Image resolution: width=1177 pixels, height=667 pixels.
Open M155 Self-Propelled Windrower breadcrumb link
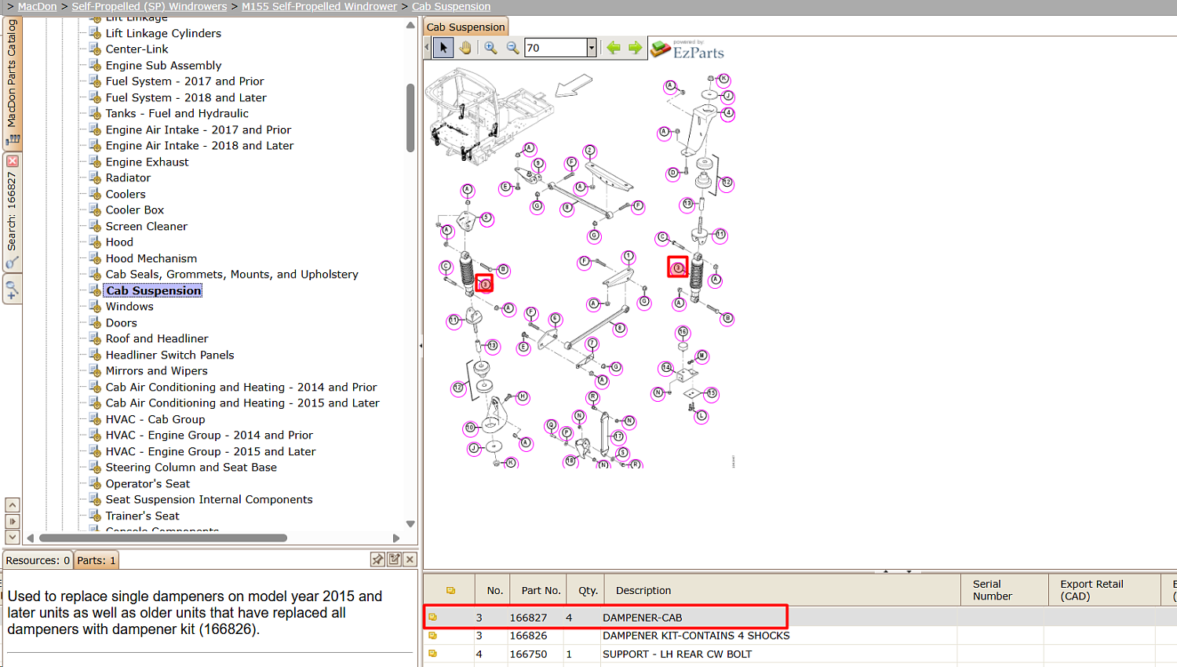tap(319, 6)
